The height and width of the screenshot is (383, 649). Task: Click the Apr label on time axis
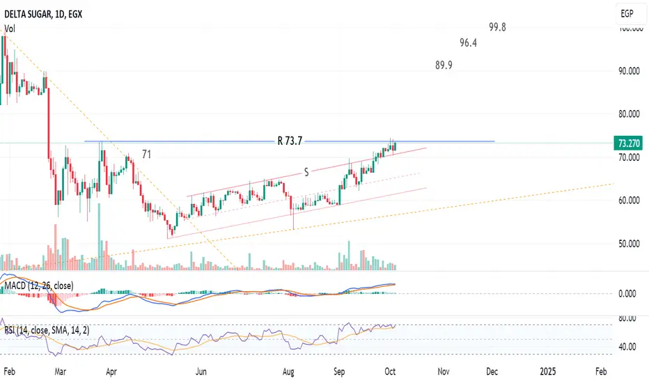pyautogui.click(x=111, y=371)
